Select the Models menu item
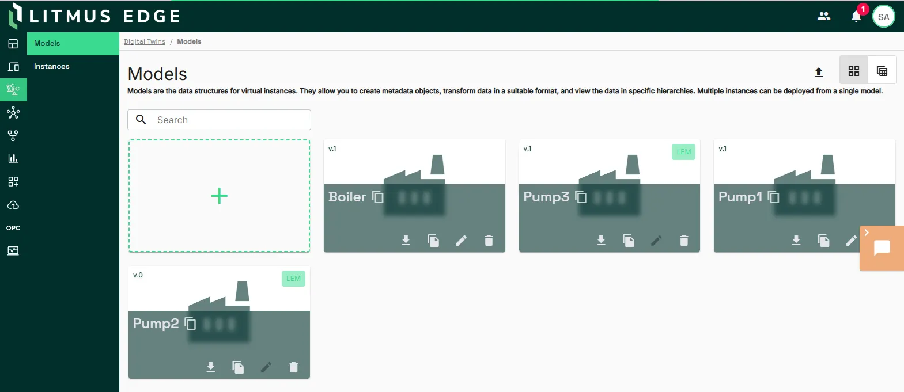 [73, 44]
